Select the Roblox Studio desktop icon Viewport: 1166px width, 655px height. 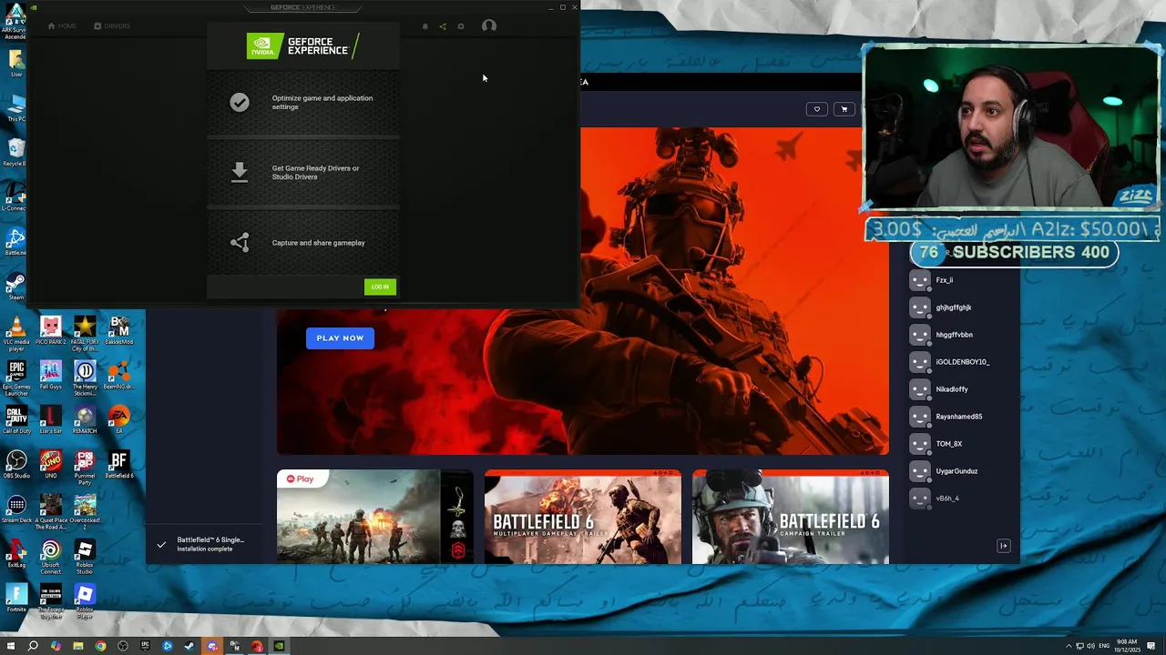(85, 557)
